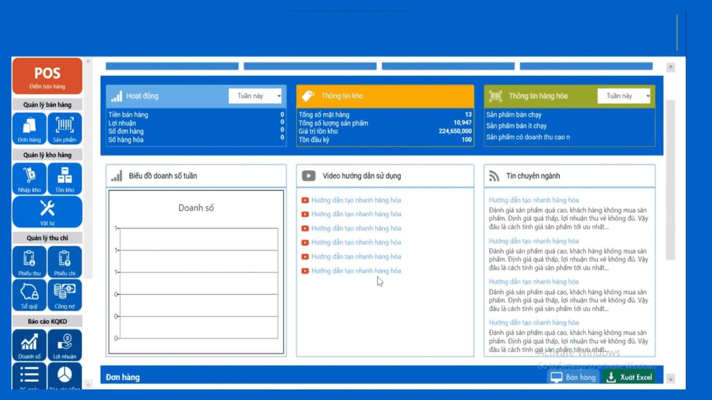Click the Bán hàng button
Viewport: 712px width, 400px height.
(574, 377)
